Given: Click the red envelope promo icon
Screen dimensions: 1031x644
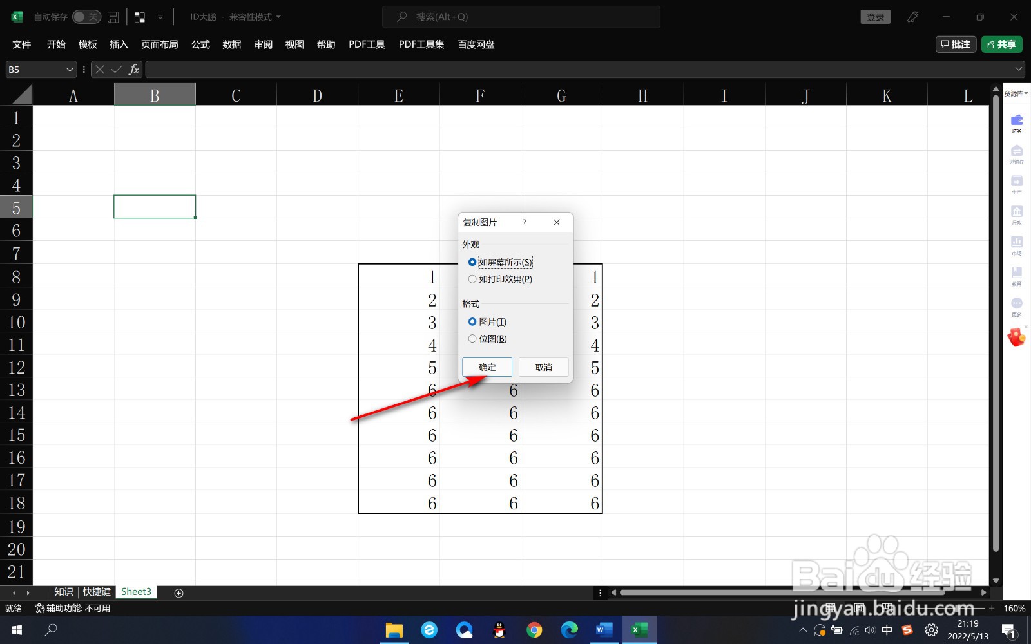Looking at the screenshot, I should point(1017,337).
